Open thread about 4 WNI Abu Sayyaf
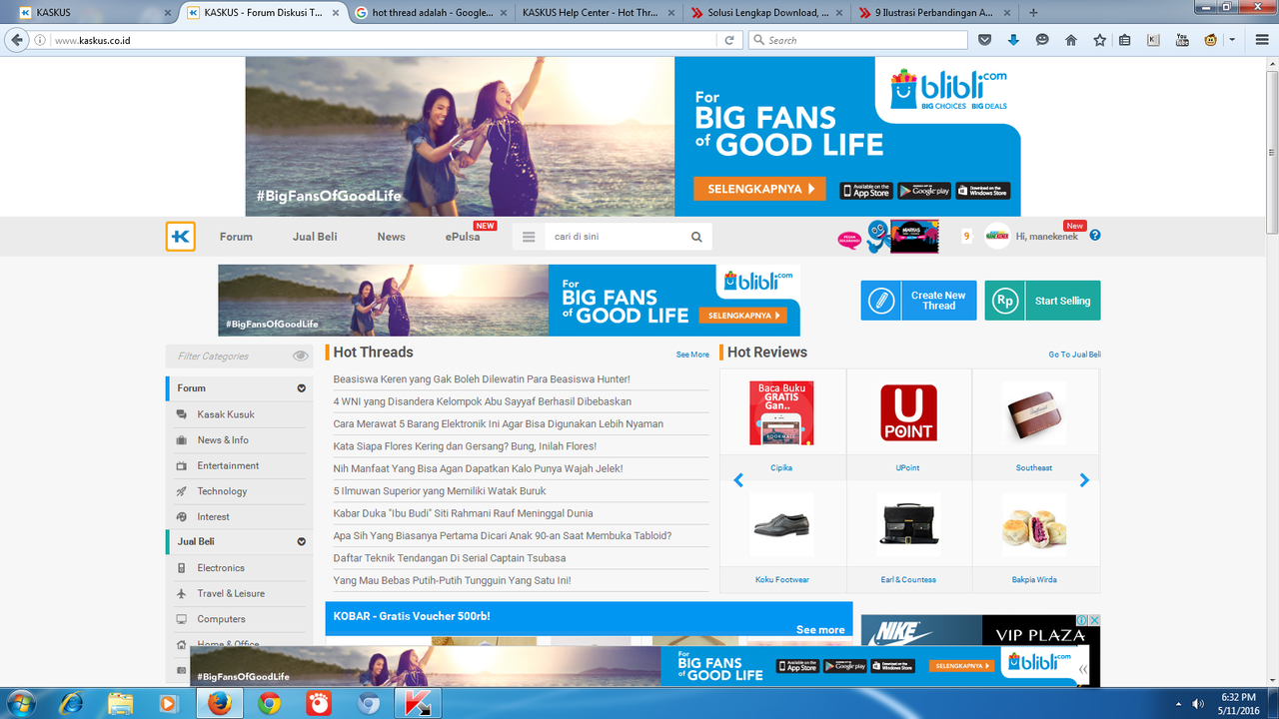The width and height of the screenshot is (1279, 719). click(x=483, y=401)
